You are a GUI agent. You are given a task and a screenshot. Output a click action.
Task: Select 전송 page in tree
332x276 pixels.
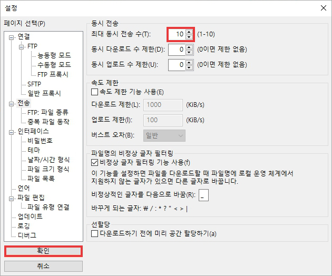pyautogui.click(x=24, y=103)
